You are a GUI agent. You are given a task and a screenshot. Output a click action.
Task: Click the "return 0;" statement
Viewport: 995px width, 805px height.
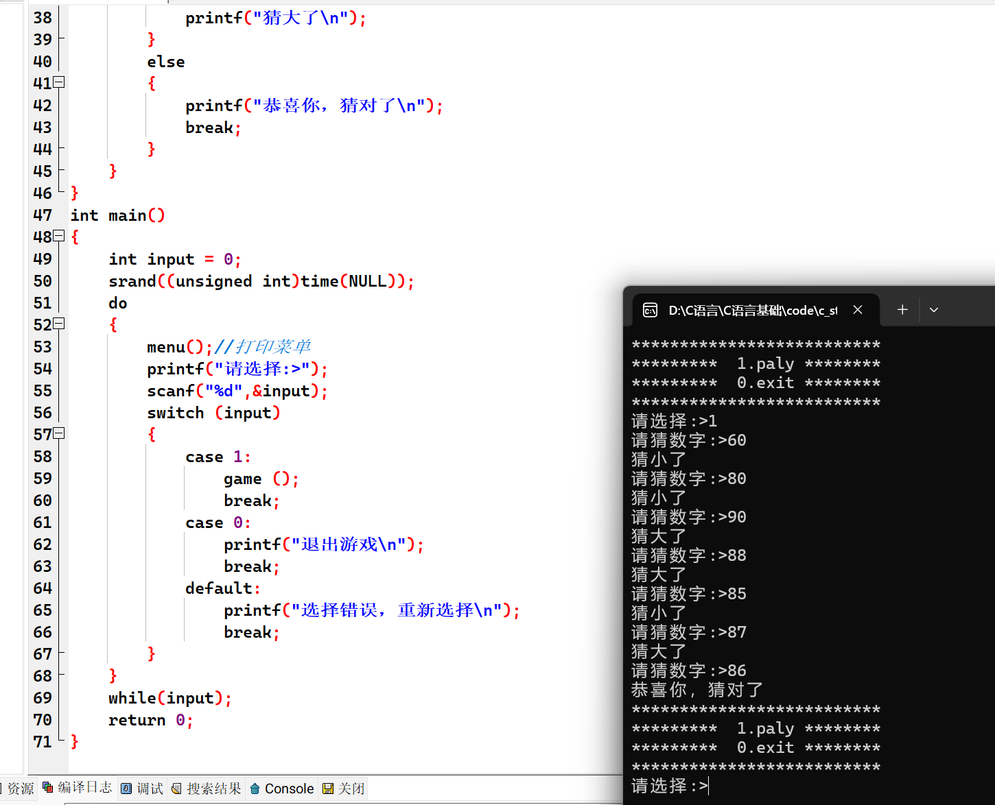(151, 720)
